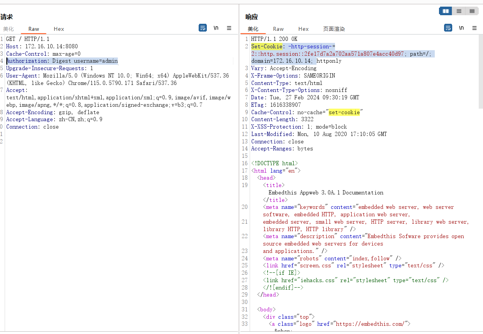Click the 'Accept:' header name in request
Screen dimensions: 483x334
pyautogui.click(x=17, y=90)
